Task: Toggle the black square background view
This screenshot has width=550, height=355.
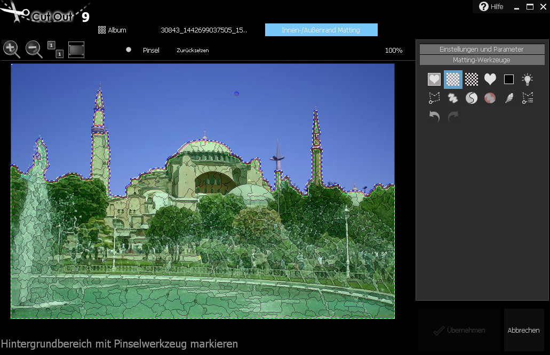Action: click(x=509, y=79)
